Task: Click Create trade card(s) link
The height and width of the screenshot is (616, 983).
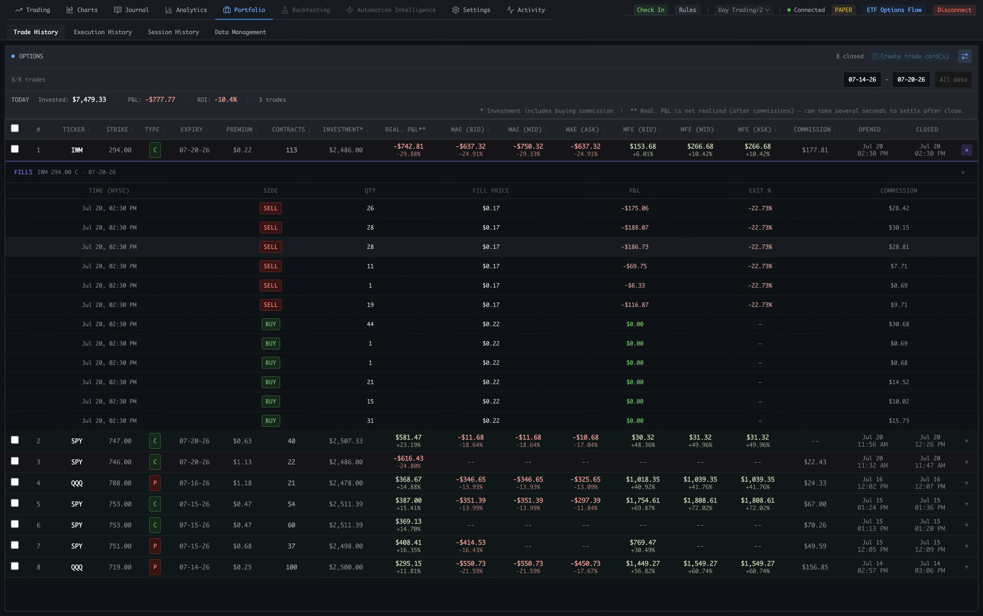Action: pos(910,56)
